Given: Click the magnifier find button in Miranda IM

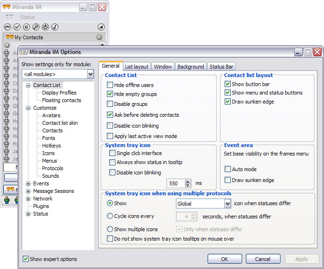Looking at the screenshot, I should (36, 27).
